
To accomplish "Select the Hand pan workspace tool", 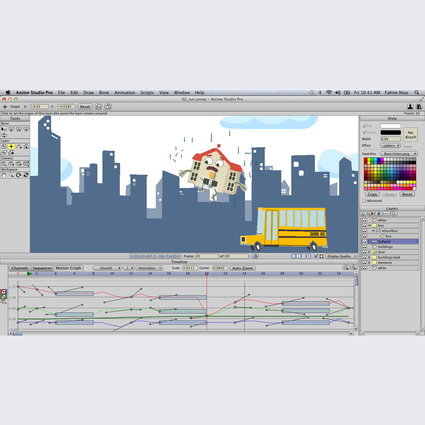I will [4, 175].
